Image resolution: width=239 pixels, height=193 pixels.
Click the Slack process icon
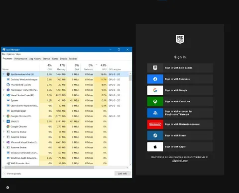click(x=8, y=121)
